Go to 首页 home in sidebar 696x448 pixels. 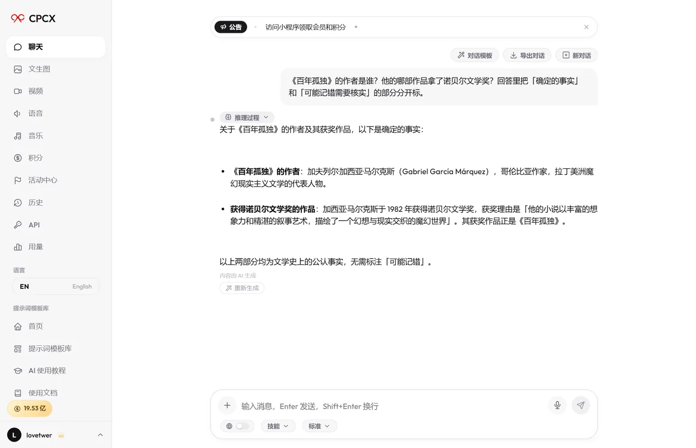point(55,326)
